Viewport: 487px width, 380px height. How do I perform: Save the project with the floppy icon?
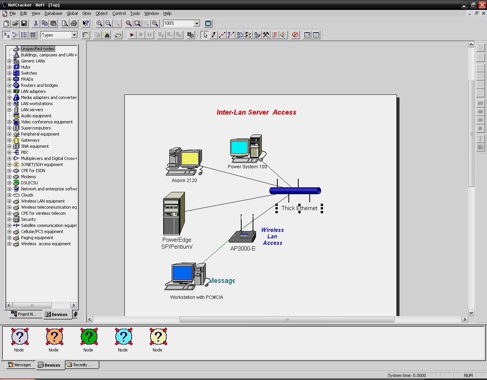(24, 24)
